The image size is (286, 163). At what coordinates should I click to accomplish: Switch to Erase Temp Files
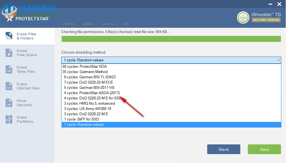click(27, 69)
